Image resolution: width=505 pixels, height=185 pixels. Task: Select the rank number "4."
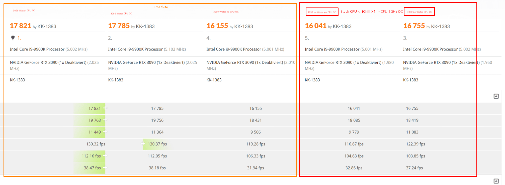(208, 38)
